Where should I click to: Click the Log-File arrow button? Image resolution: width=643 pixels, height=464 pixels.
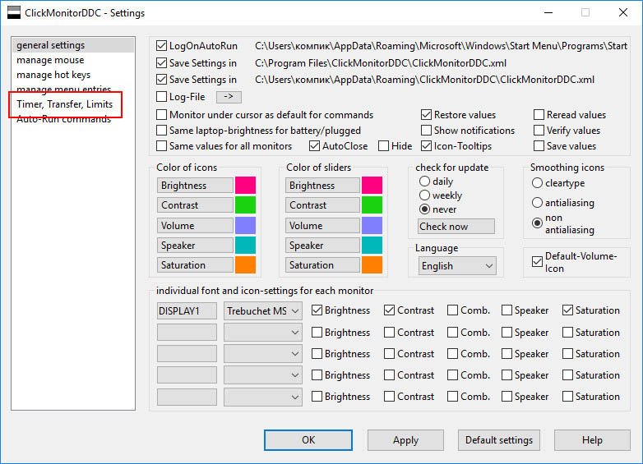(x=229, y=97)
